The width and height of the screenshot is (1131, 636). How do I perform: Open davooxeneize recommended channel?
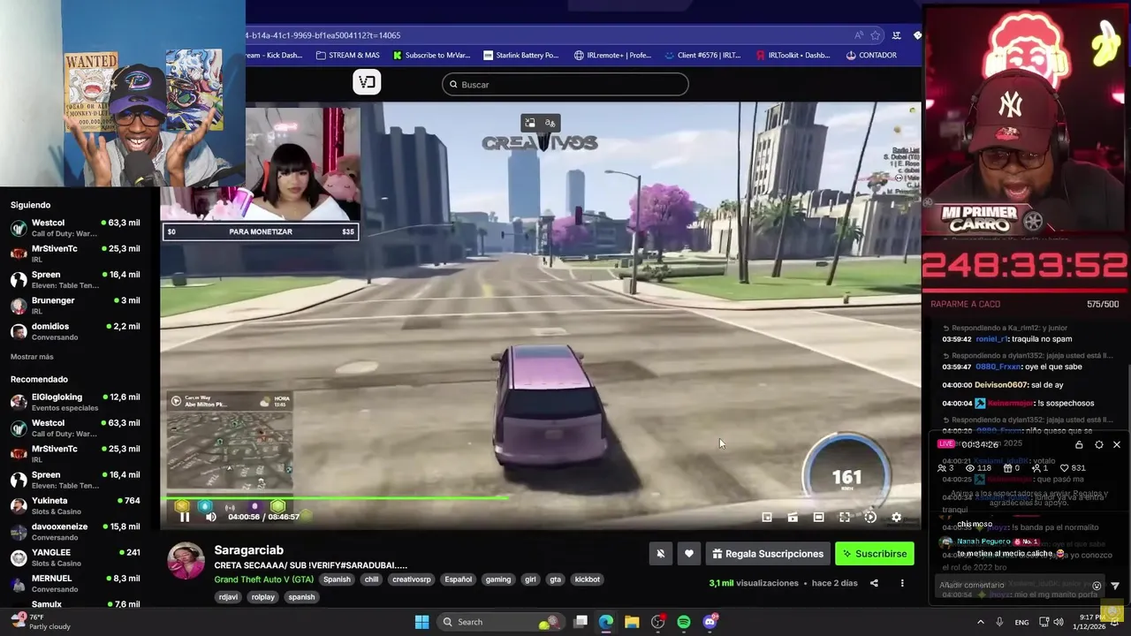point(75,532)
